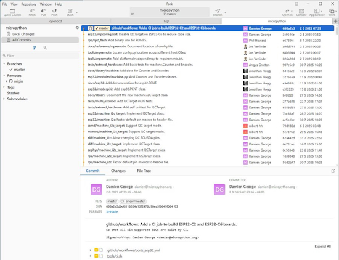Switch to the openocd repository tab
339x260 pixels.
(x=55, y=21)
